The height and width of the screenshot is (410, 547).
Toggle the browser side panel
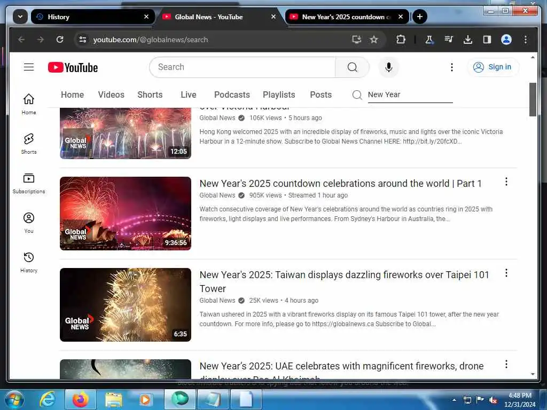click(x=487, y=40)
